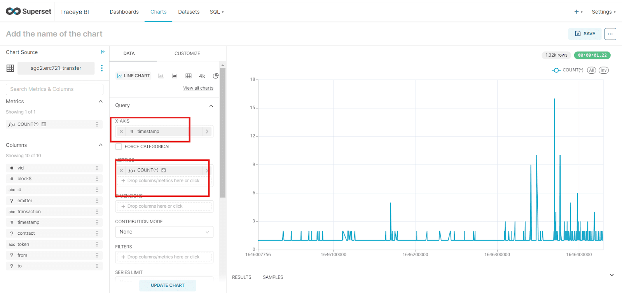Switch to the Data tab
Viewport: 622px width, 293px height.
pyautogui.click(x=129, y=54)
